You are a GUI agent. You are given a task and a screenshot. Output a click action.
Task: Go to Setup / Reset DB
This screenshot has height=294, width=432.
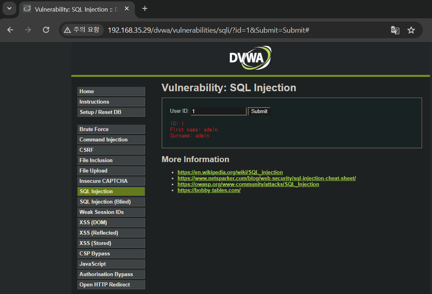point(111,112)
